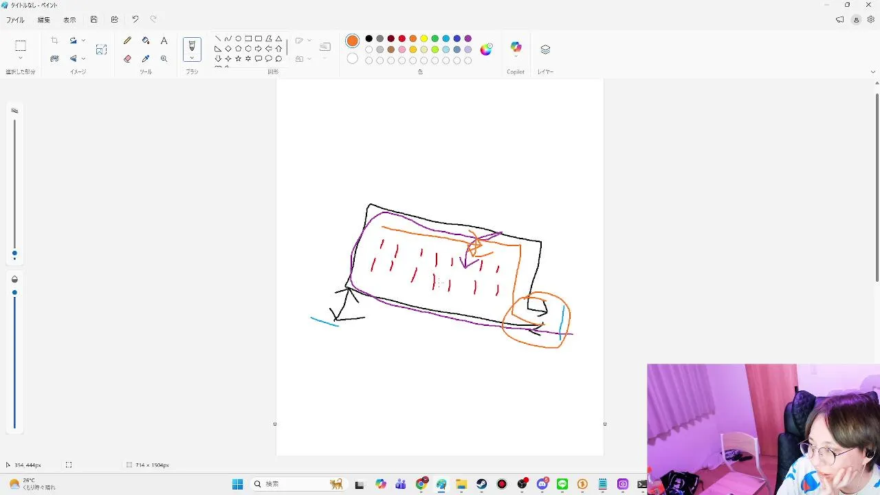Choose the Pentagon shape
Image resolution: width=880 pixels, height=495 pixels.
pos(238,49)
